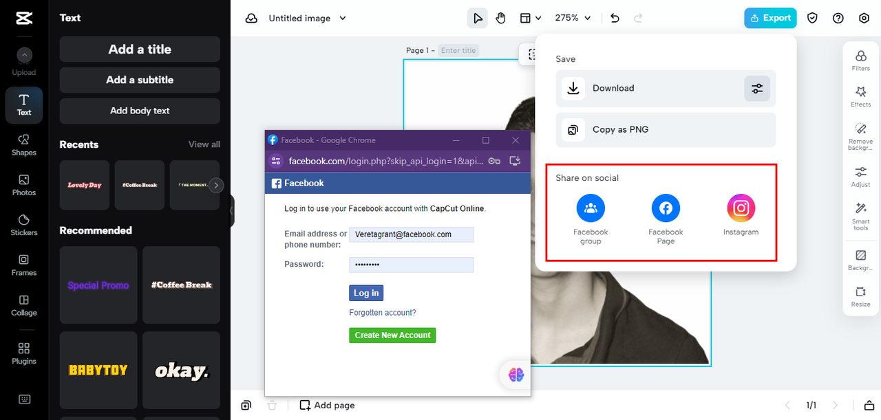Click the page Enter title field
Screen dimensions: 881x420
[x=458, y=50]
